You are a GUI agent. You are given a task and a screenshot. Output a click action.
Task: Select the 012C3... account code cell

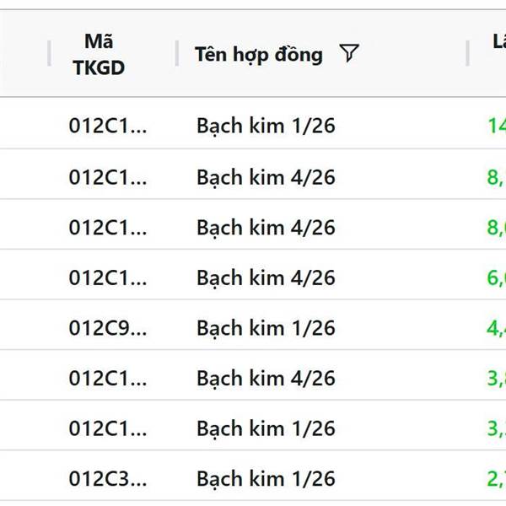107,479
